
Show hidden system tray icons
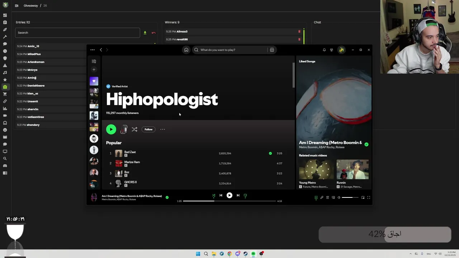(x=411, y=254)
